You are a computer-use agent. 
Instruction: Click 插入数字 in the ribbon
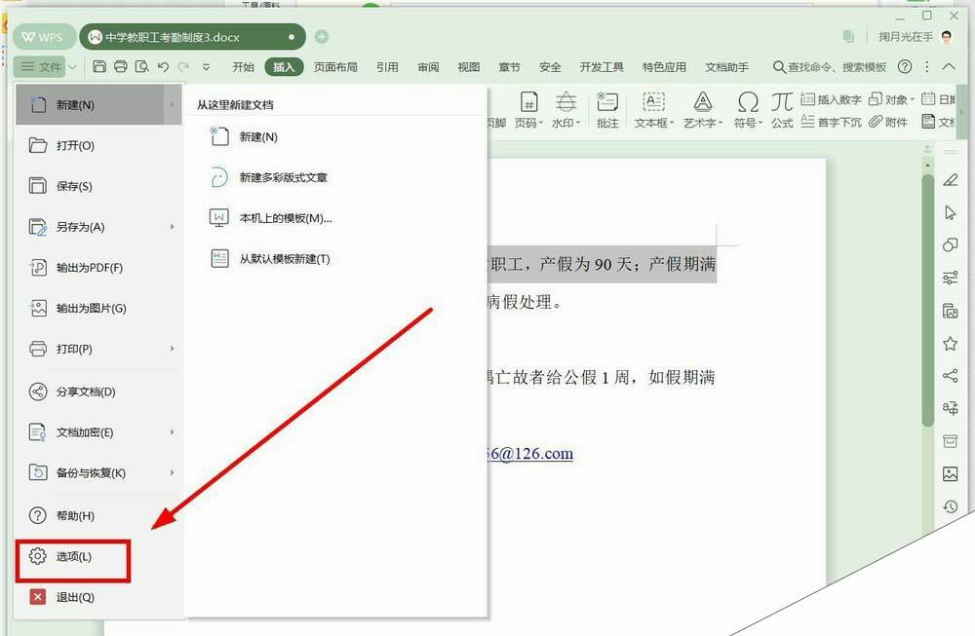[x=831, y=99]
